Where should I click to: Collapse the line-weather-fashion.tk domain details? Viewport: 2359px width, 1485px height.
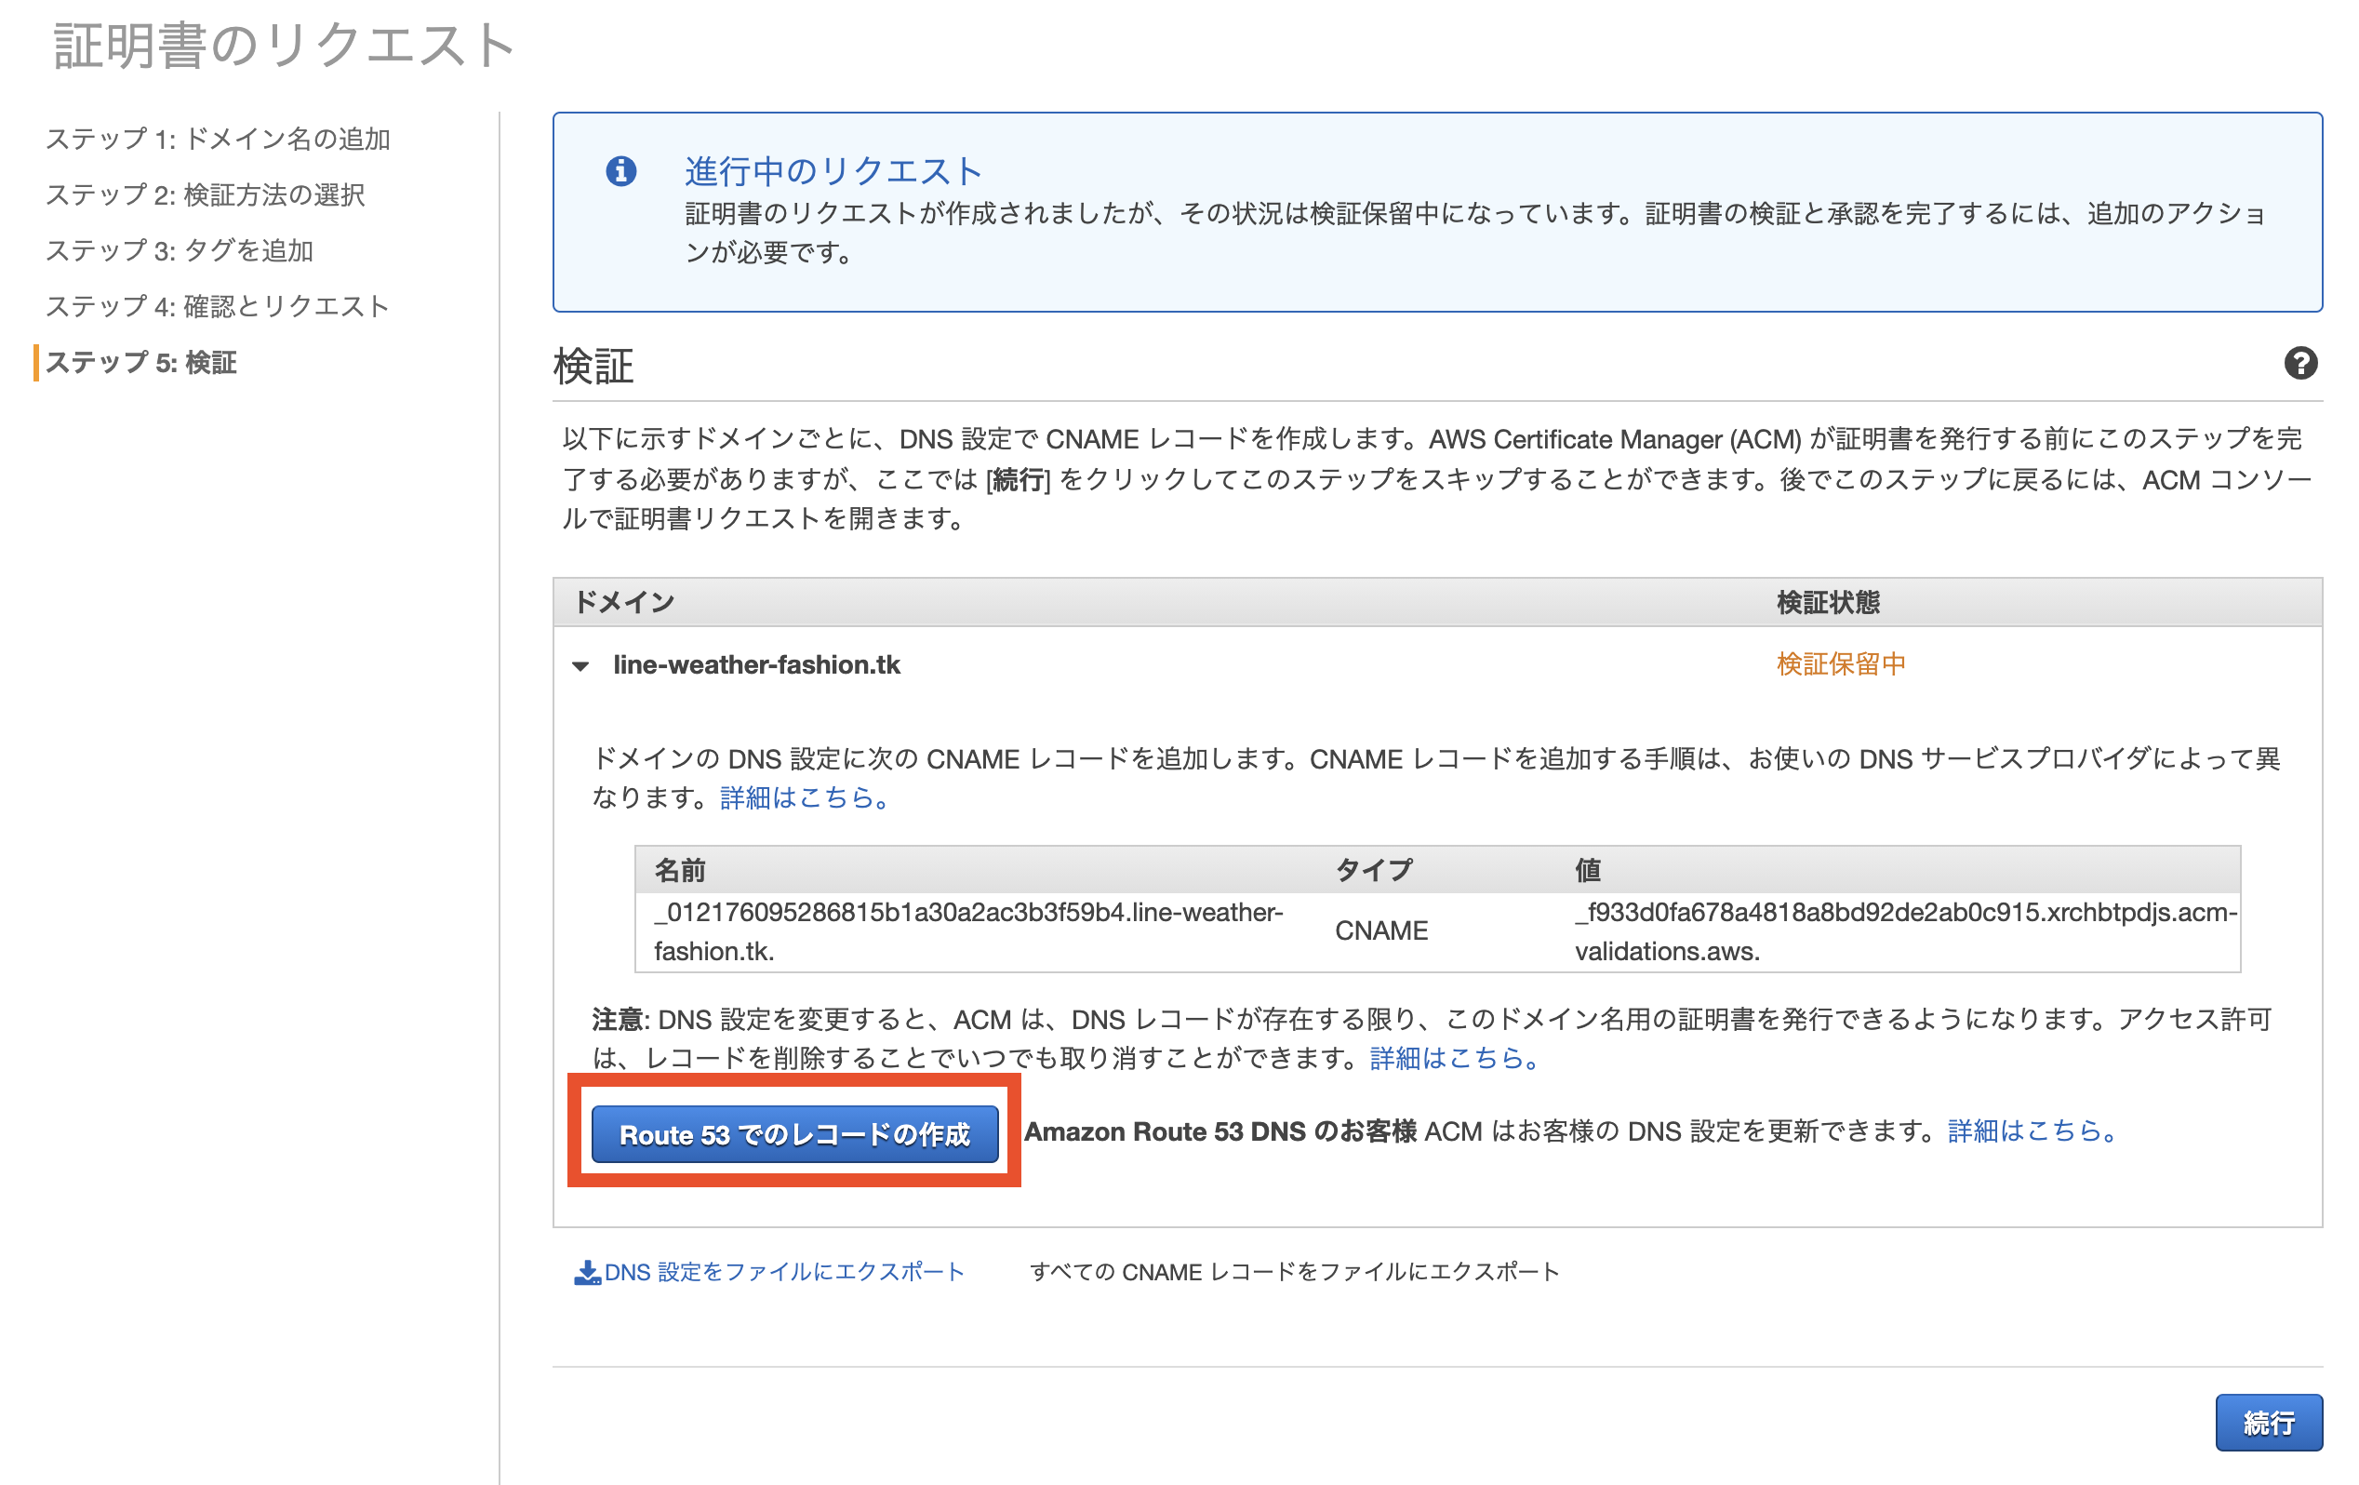[x=583, y=665]
